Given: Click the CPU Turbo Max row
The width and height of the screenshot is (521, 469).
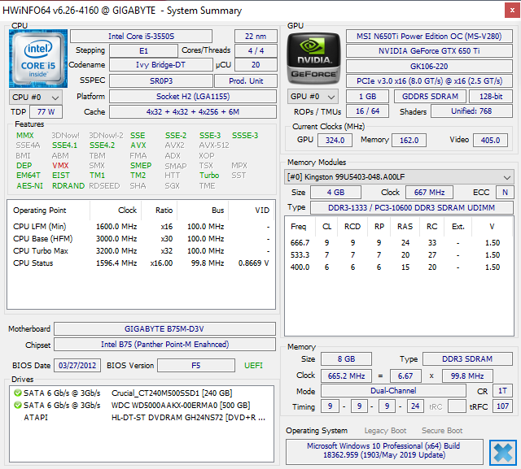Looking at the screenshot, I should click(x=141, y=251).
